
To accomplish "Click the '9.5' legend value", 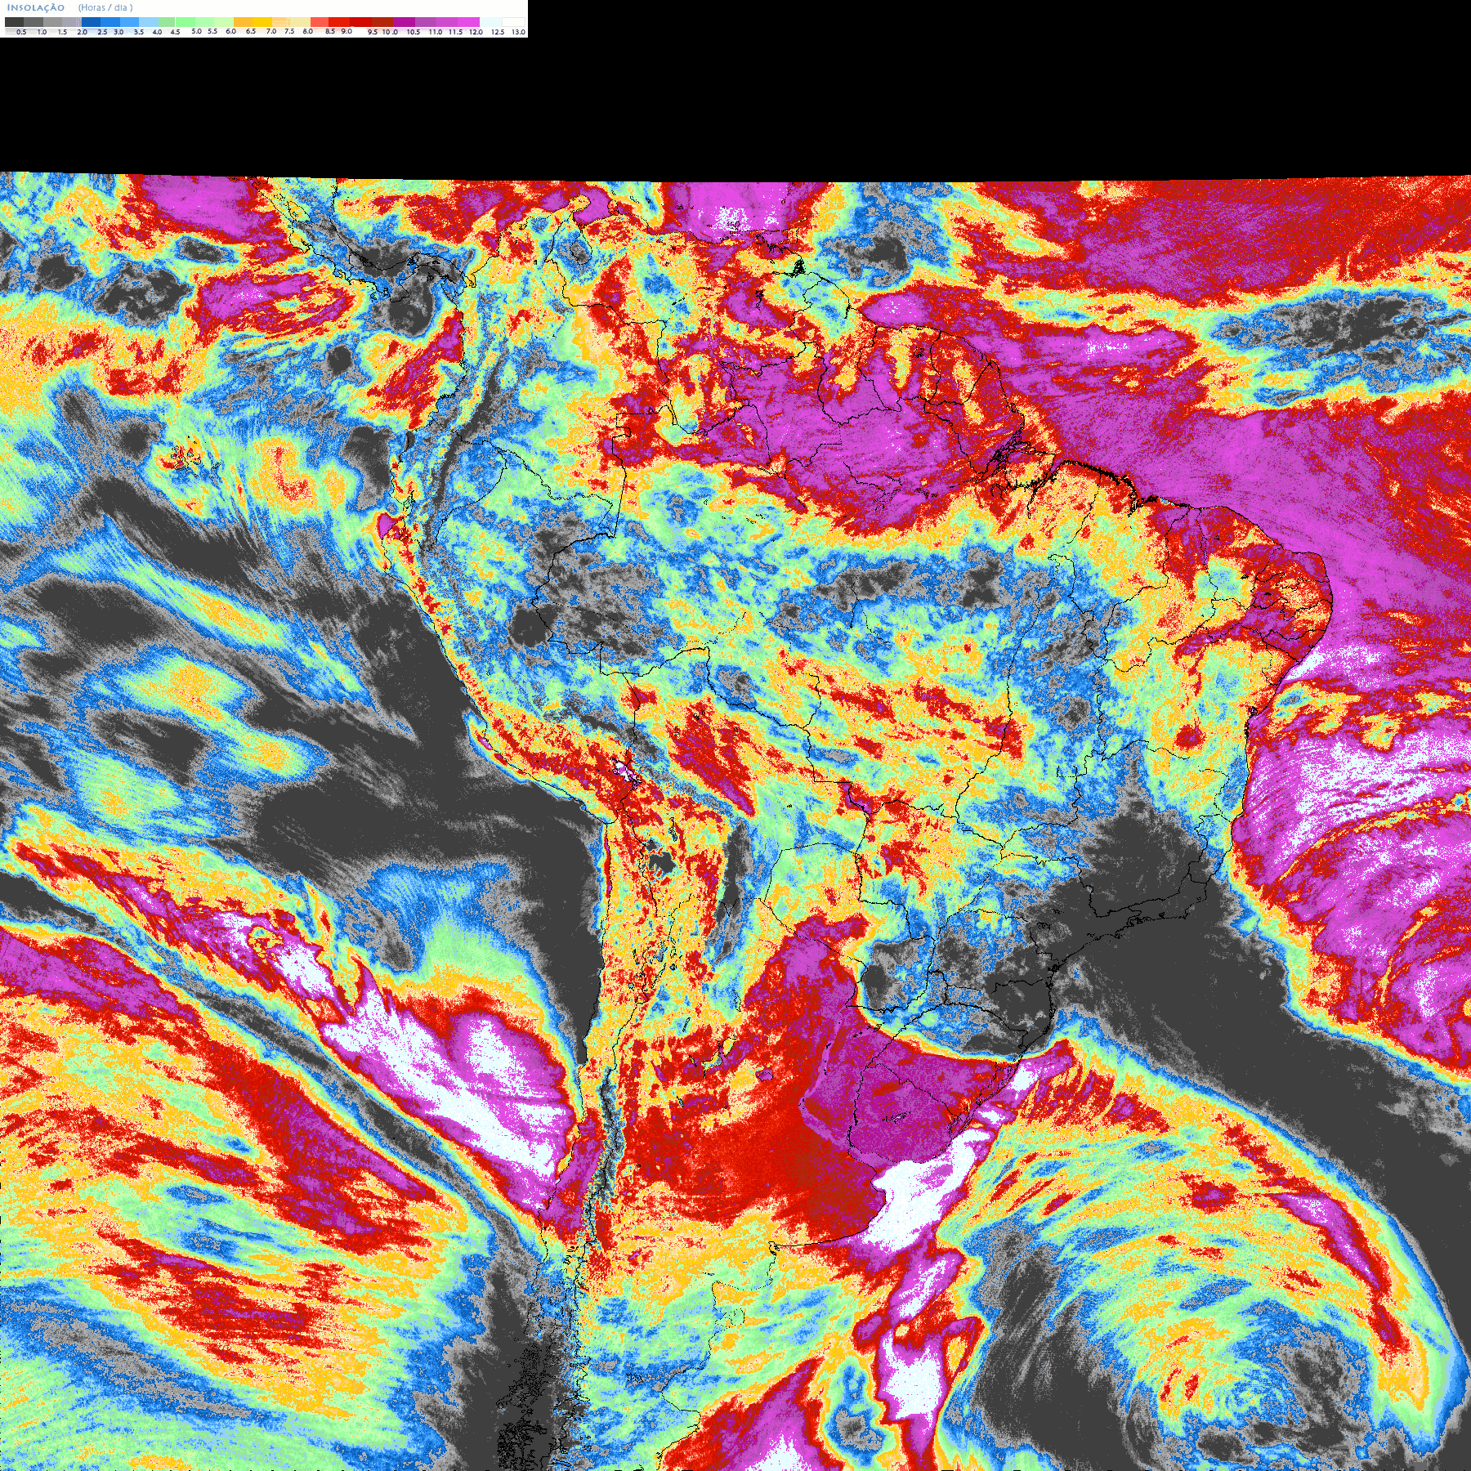I will (x=373, y=32).
